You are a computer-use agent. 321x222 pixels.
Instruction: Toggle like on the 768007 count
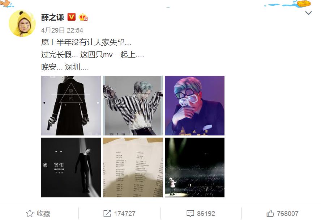(x=288, y=214)
